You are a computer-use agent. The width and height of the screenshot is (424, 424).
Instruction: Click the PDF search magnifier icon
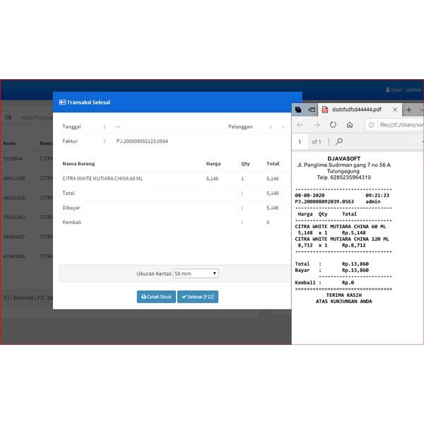338,141
